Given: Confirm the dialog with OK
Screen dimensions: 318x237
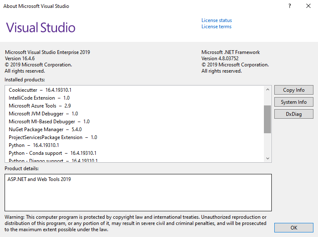Looking at the screenshot, I should click(294, 228).
